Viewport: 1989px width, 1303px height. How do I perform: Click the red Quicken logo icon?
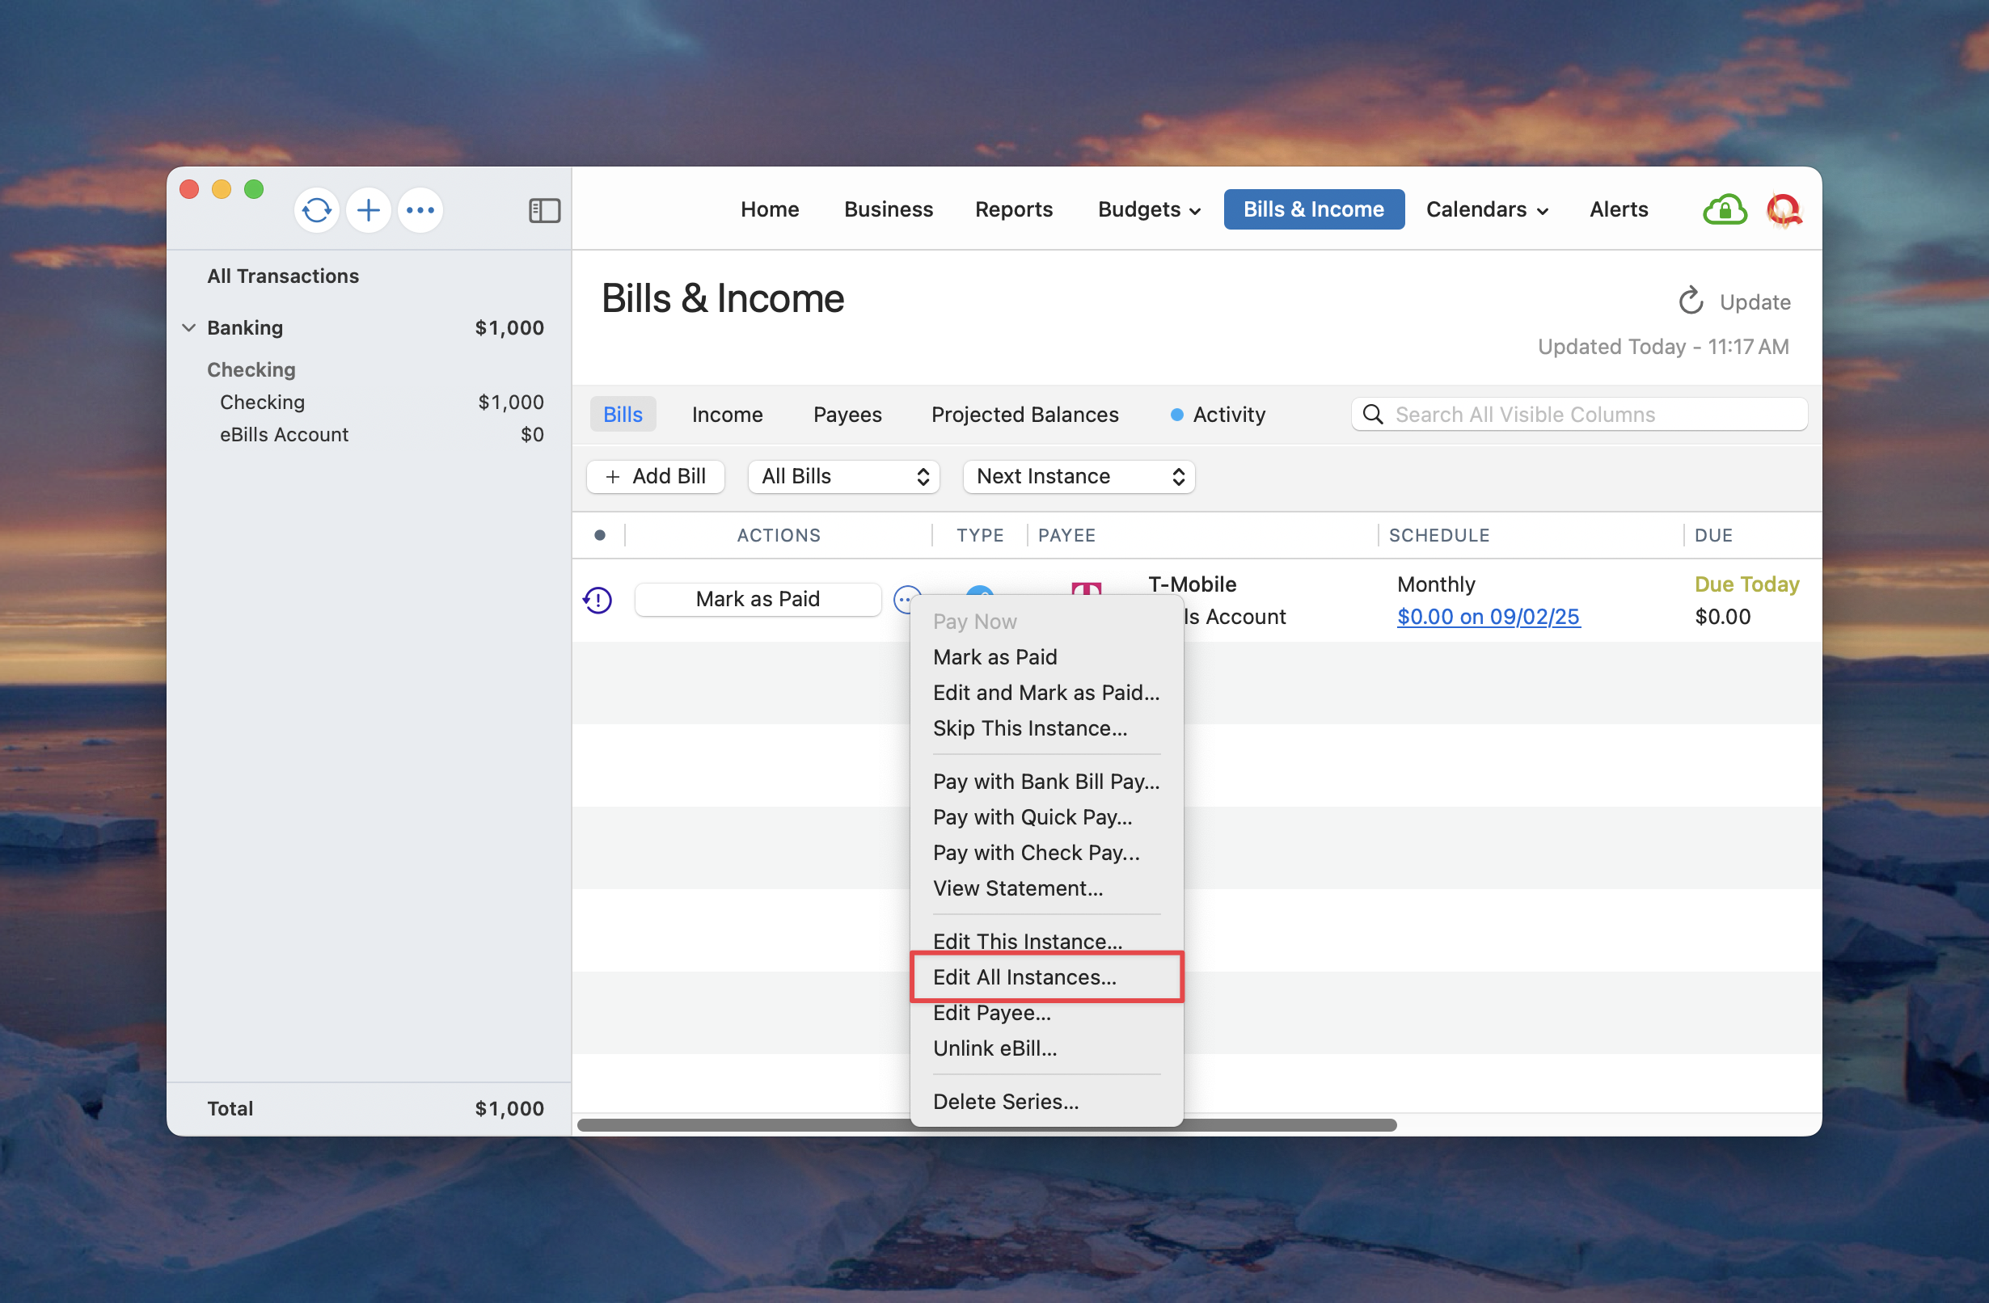pos(1784,209)
